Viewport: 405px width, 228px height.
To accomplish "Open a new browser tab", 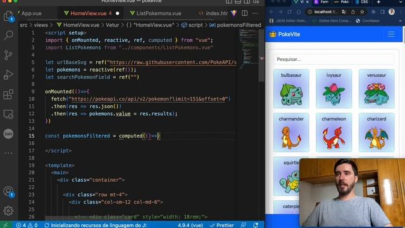I will (378, 2).
